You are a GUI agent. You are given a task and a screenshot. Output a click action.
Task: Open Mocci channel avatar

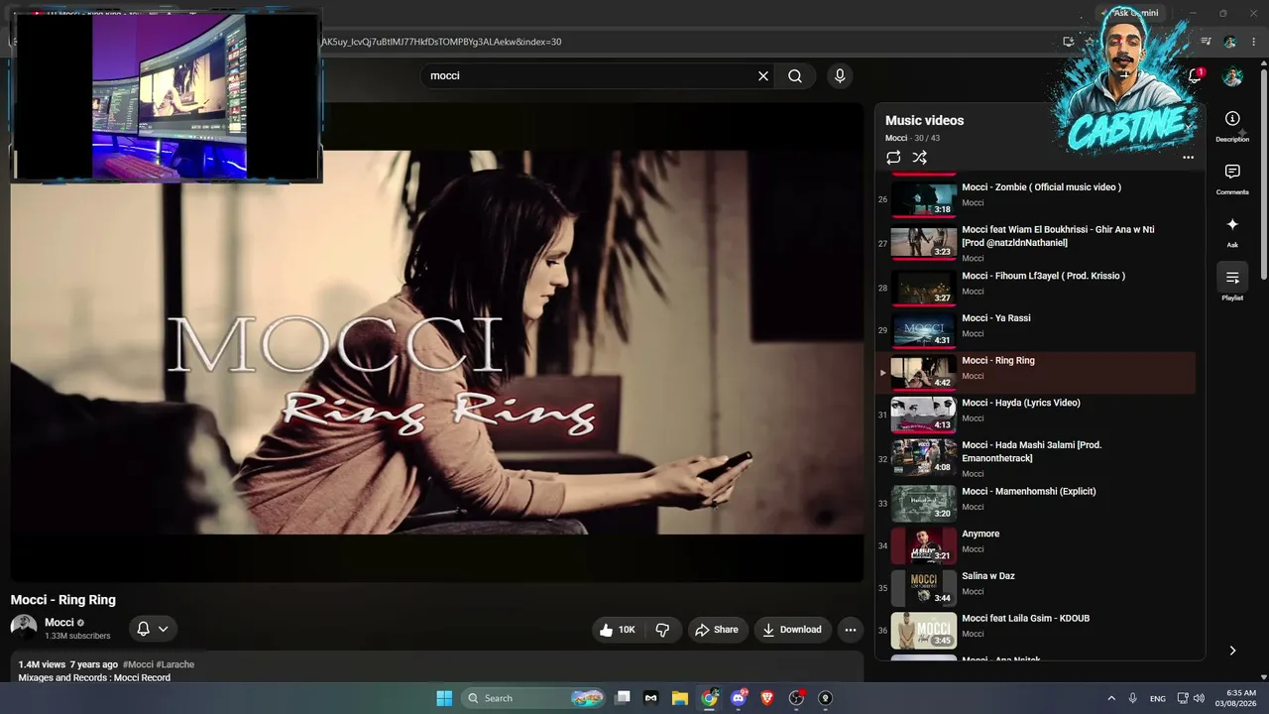tap(24, 628)
